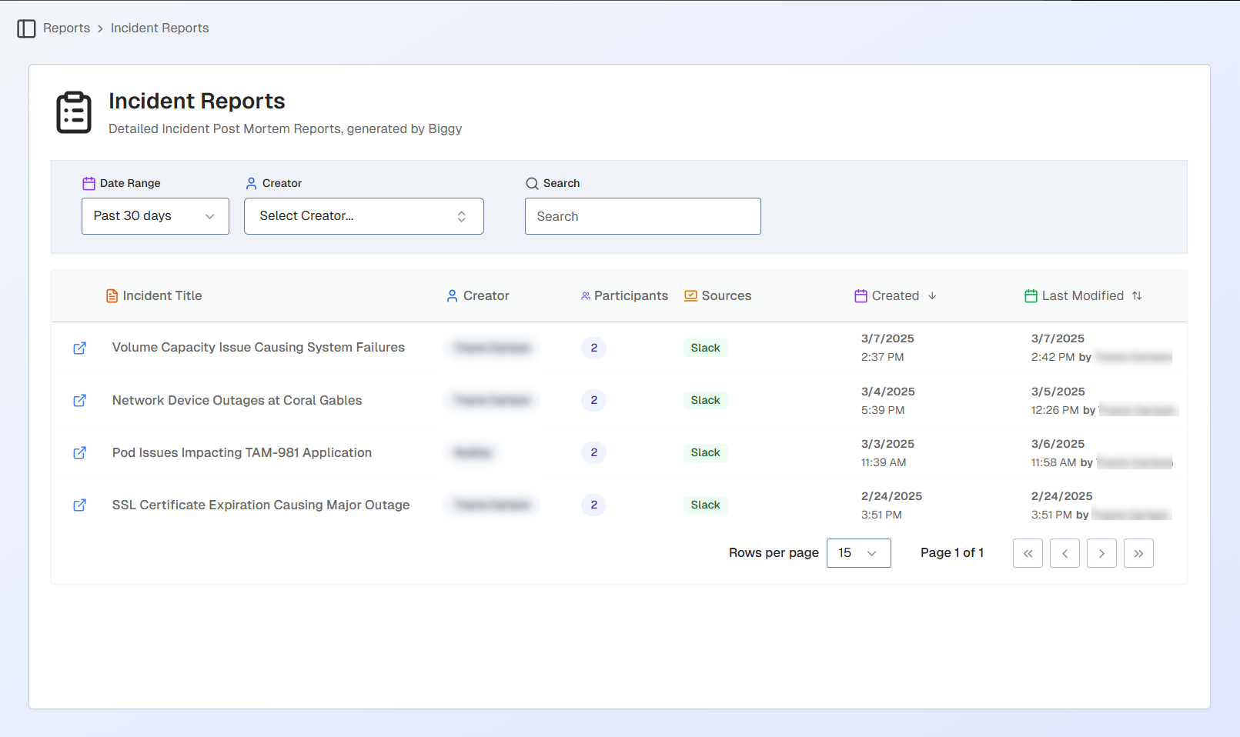
Task: Toggle the sidebar panel icon
Action: [26, 28]
